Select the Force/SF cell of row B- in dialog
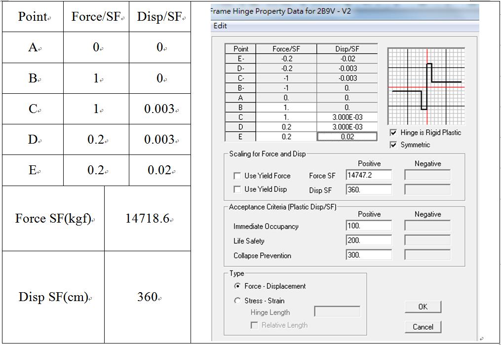The width and height of the screenshot is (501, 345). [x=286, y=88]
